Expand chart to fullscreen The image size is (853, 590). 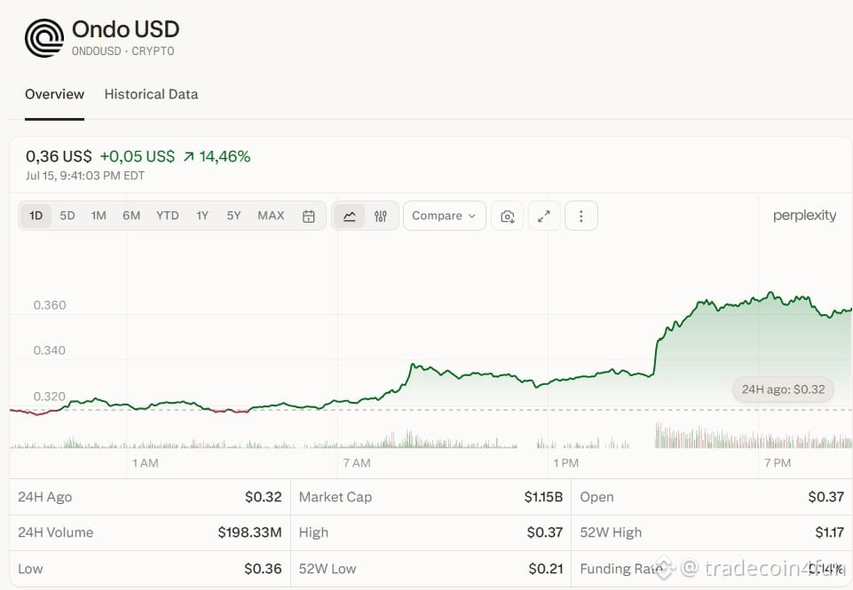pyautogui.click(x=544, y=216)
